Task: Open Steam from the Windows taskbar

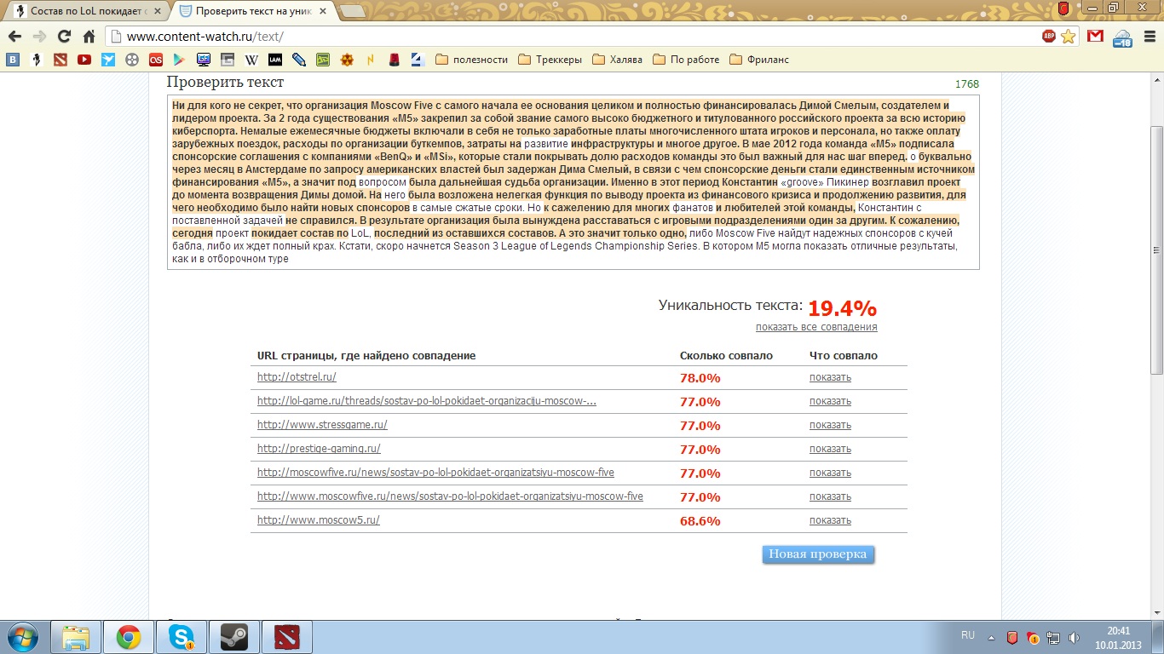Action: click(x=233, y=637)
